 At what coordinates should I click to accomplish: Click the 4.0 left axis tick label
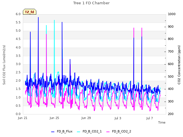click(x=18, y=47)
